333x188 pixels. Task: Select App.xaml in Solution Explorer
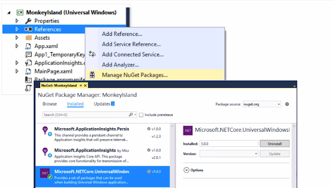[x=46, y=46]
